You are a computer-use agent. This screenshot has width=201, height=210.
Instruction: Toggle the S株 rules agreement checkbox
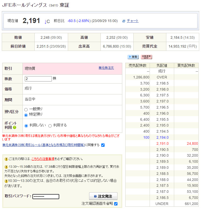pos(103,145)
